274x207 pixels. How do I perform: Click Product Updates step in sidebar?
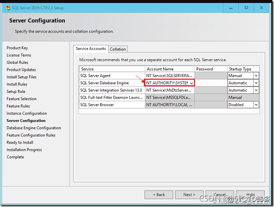coord(21,70)
